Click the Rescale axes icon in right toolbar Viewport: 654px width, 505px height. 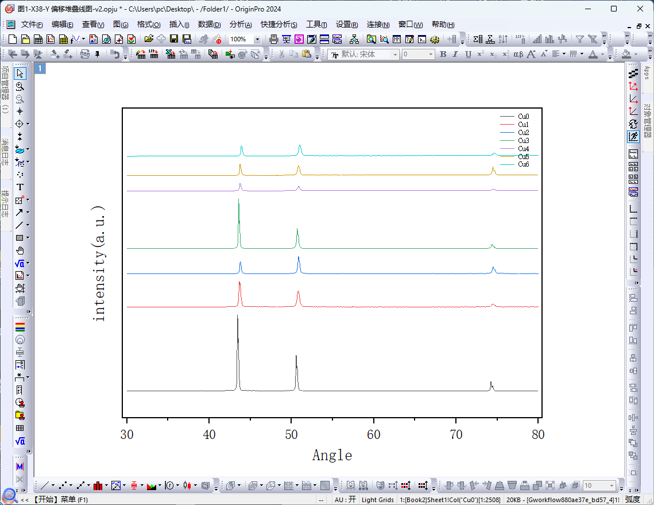tap(633, 86)
